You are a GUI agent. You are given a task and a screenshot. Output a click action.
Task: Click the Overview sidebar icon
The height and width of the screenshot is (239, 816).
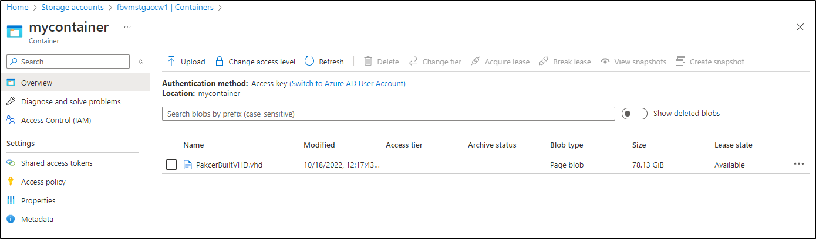pos(11,83)
